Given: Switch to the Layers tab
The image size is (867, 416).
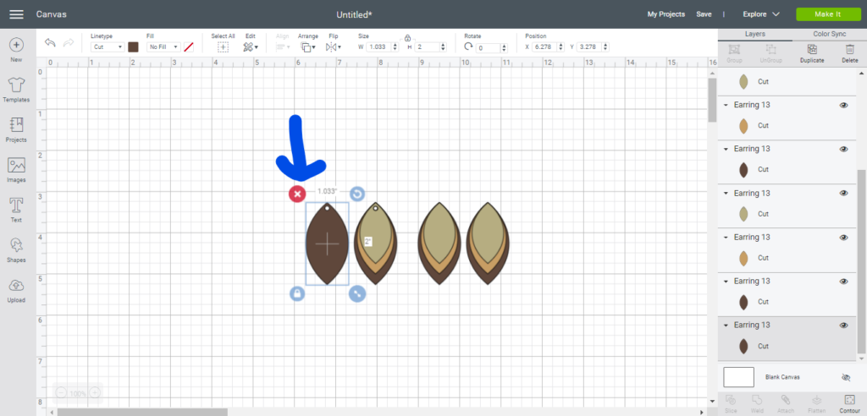Looking at the screenshot, I should (x=754, y=35).
